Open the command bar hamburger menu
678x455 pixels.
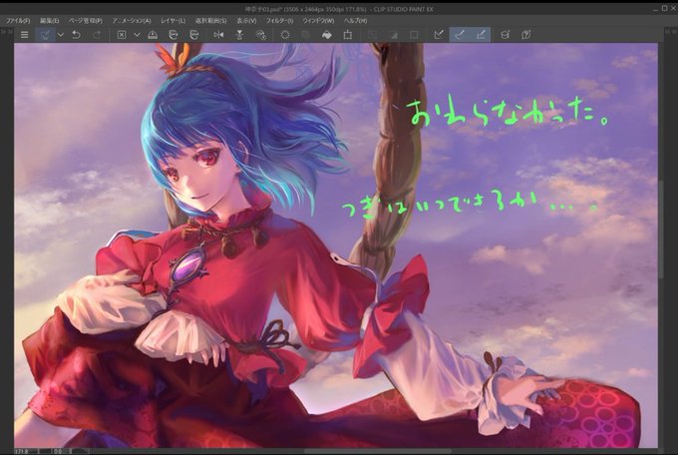(x=25, y=35)
